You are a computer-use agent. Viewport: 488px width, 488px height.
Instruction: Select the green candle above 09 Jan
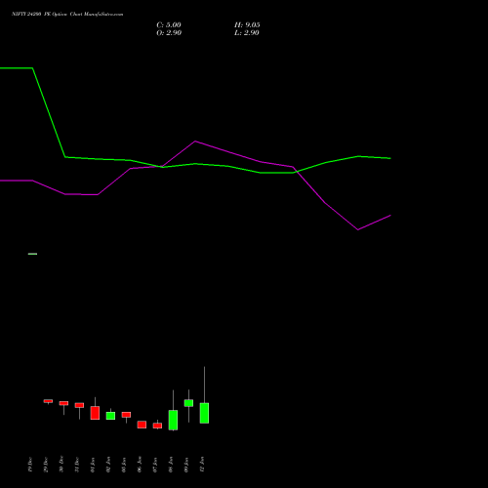coord(188,403)
